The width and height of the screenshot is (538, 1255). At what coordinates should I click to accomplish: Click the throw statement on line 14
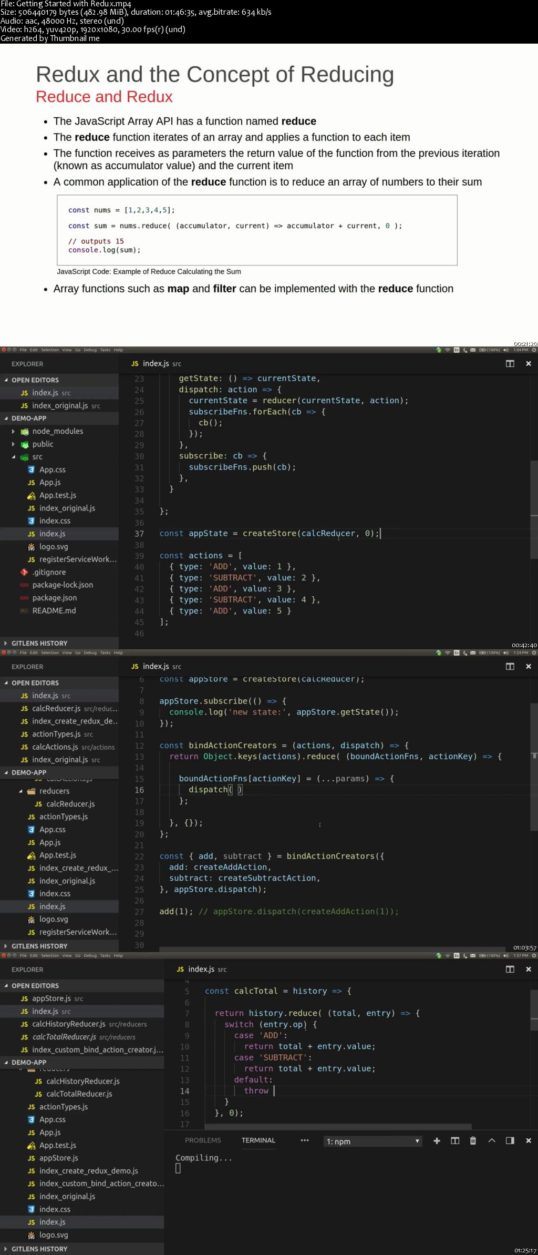pyautogui.click(x=256, y=1090)
